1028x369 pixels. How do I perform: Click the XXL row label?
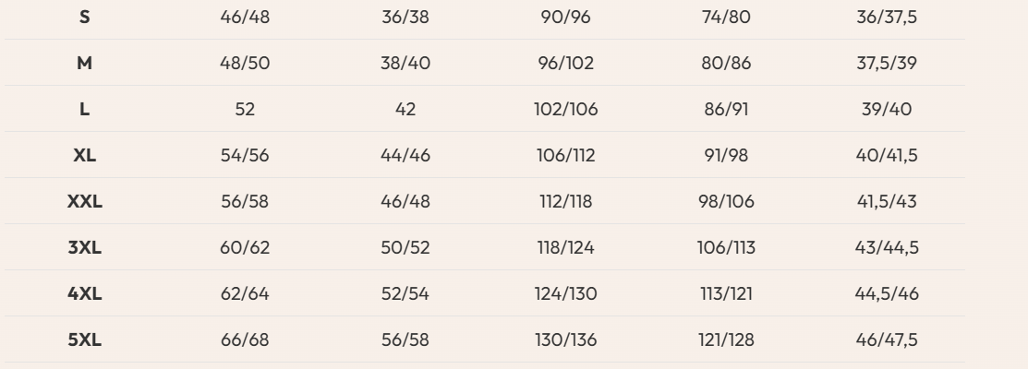pos(85,202)
